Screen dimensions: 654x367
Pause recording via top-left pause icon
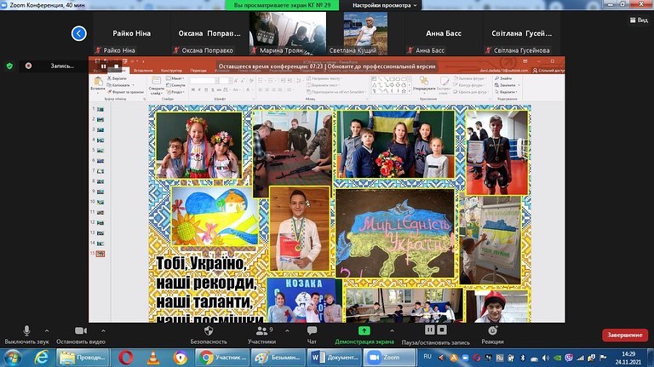tap(103, 66)
